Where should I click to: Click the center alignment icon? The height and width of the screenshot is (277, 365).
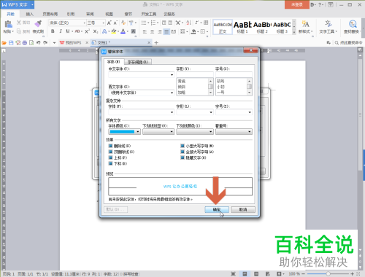[x=152, y=31]
